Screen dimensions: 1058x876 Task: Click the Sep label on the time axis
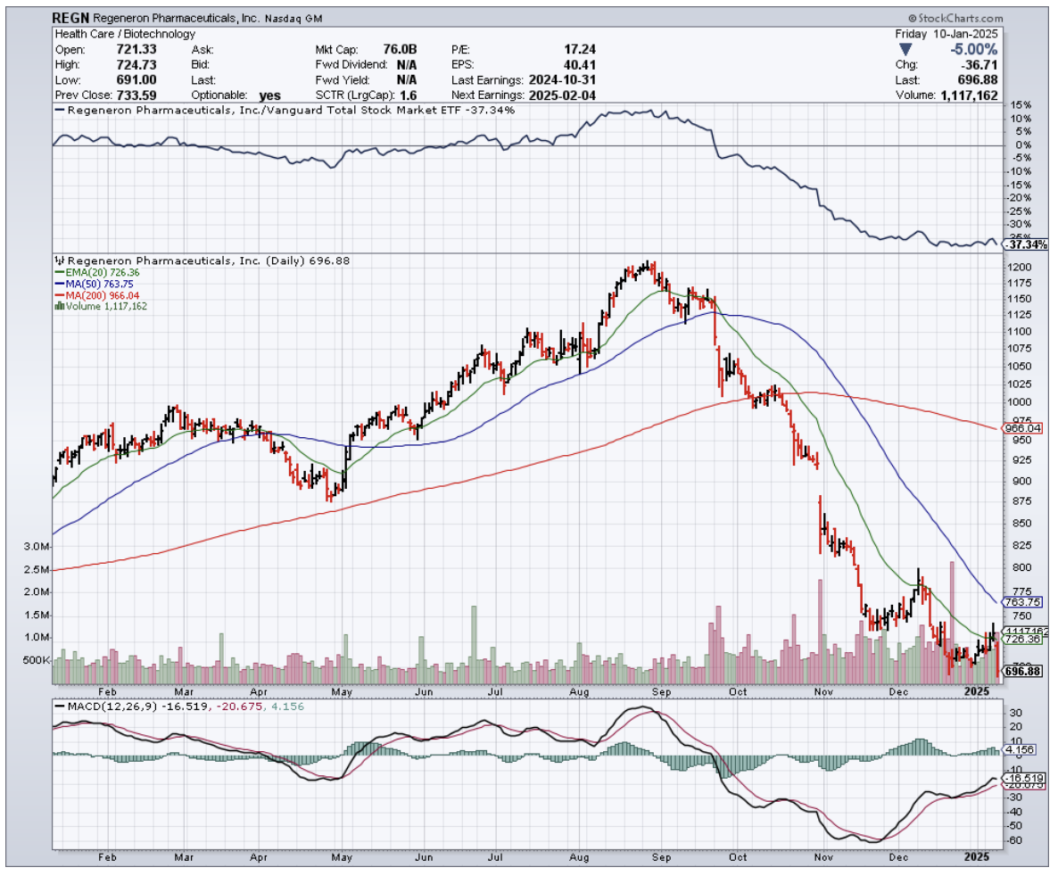[661, 691]
